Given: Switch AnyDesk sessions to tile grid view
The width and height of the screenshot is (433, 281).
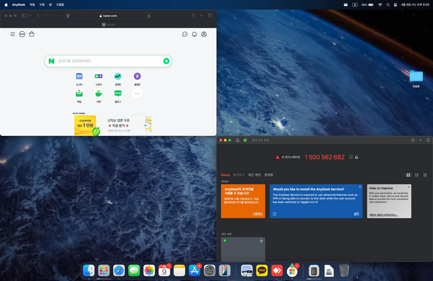Looking at the screenshot, I should [x=408, y=175].
